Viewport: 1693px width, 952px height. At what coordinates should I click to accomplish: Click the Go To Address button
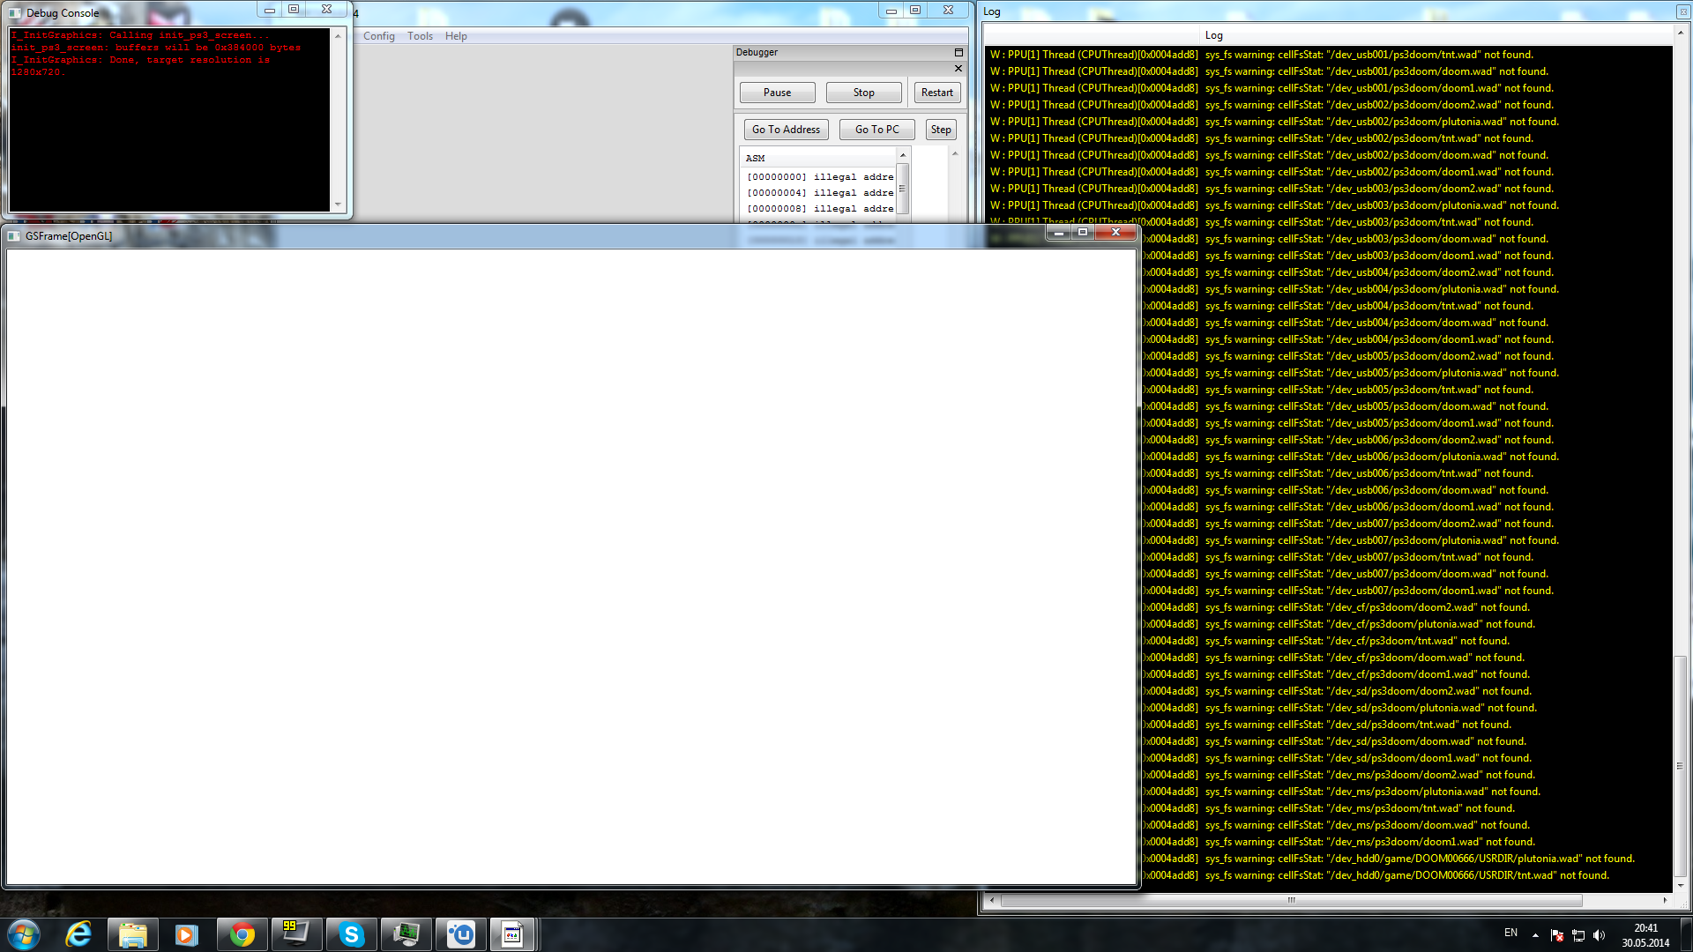pos(786,130)
